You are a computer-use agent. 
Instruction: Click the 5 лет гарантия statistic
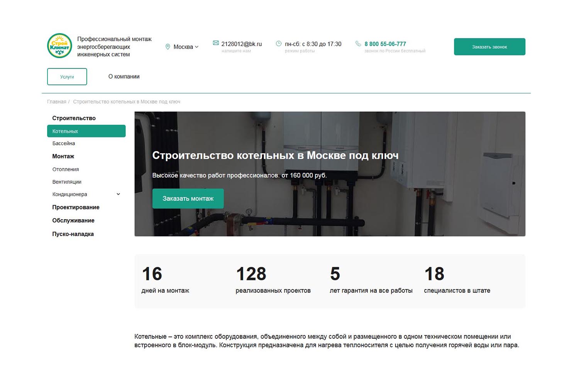pyautogui.click(x=371, y=280)
